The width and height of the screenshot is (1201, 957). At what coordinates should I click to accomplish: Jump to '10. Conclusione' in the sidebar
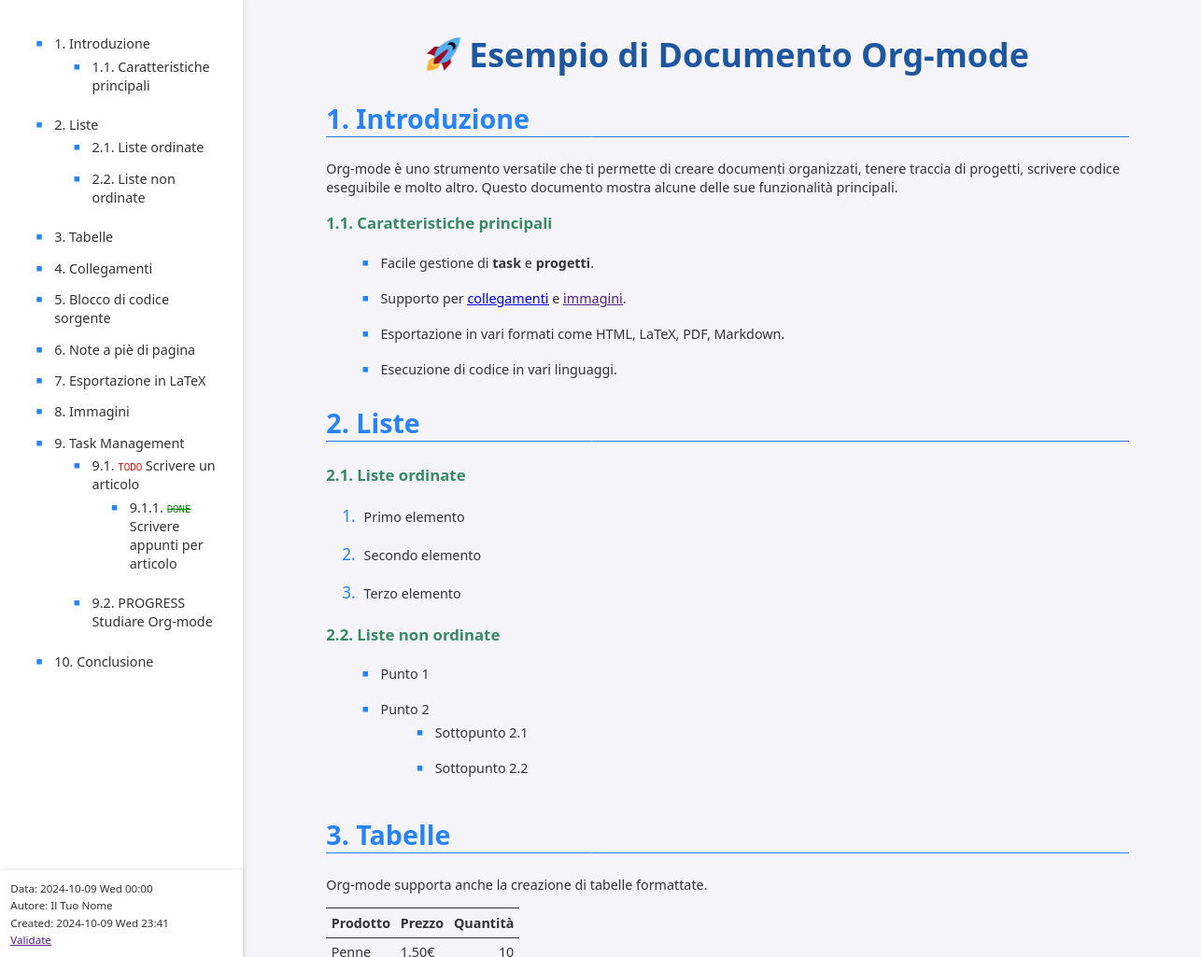(x=104, y=662)
